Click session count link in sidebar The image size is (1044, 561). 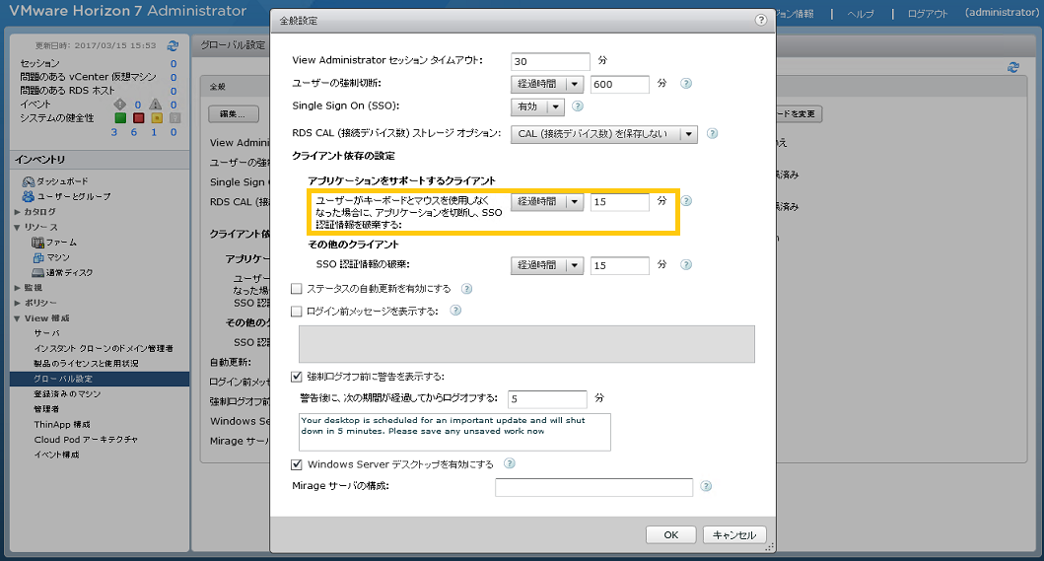tap(174, 63)
